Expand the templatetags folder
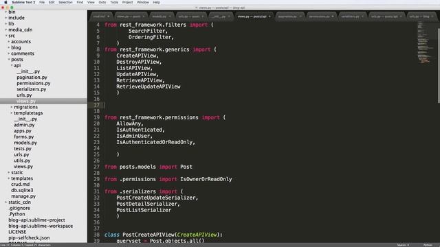Viewport: 440px width, 247px height. coord(12,113)
